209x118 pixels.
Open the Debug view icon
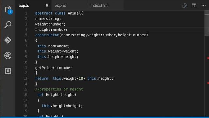(x=8, y=55)
